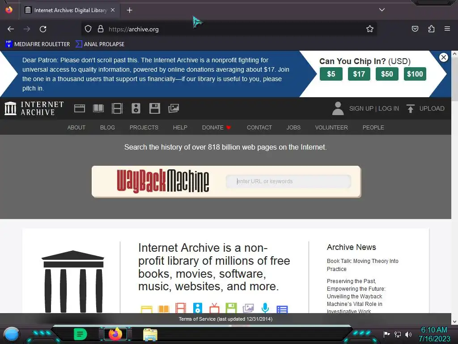
Task: Click Firefox icon on the taskbar
Action: 115,334
